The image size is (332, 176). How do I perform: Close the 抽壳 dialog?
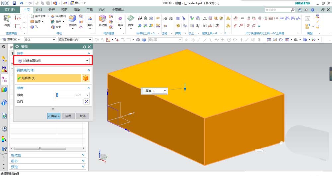click(x=89, y=47)
